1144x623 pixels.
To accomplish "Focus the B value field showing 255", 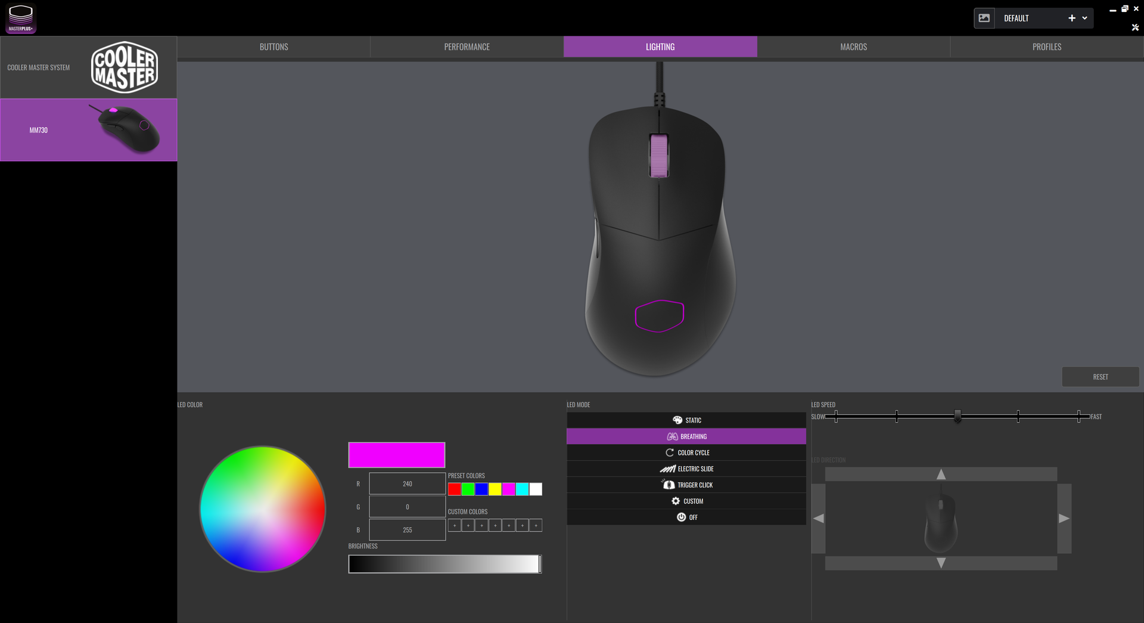I will coord(408,529).
